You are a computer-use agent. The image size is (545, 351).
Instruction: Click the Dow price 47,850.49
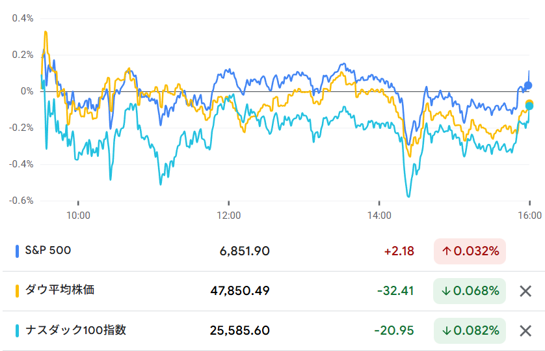pos(240,291)
